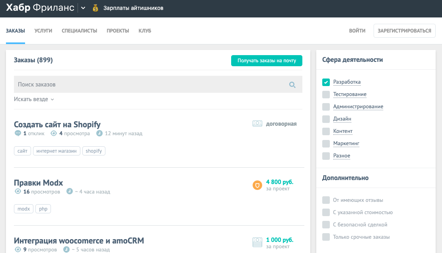Expand Разработка category link
Image resolution: width=442 pixels, height=253 pixels.
[347, 82]
